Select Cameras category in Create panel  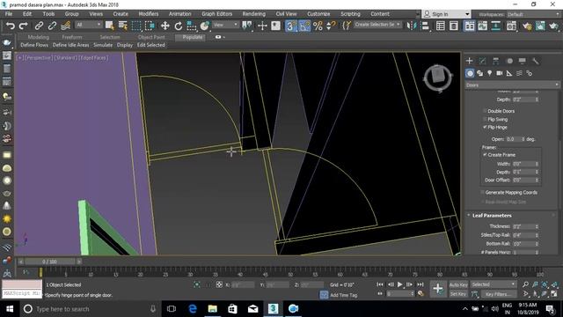point(499,73)
